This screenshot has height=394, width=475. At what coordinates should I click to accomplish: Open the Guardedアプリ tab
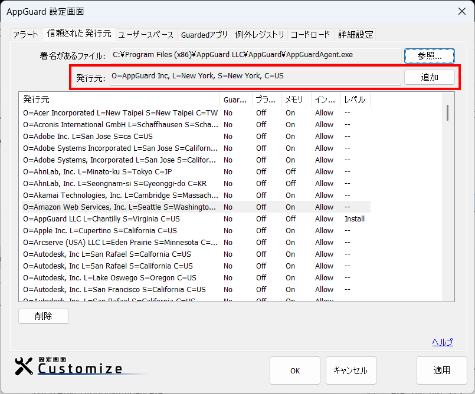pyautogui.click(x=204, y=34)
